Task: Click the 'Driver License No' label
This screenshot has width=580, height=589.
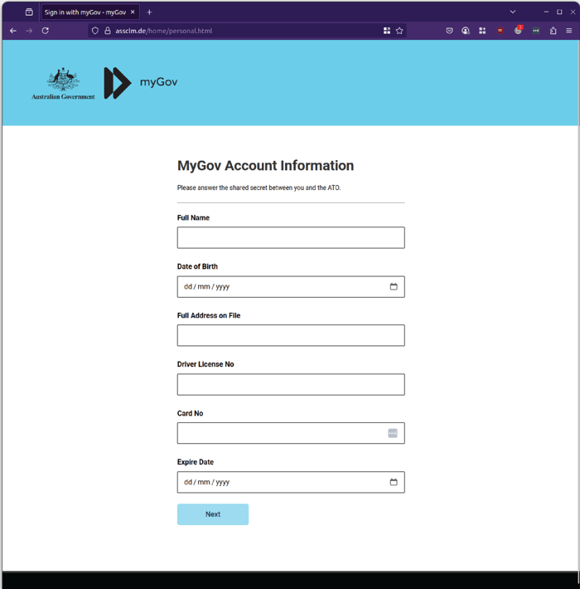Action: pyautogui.click(x=205, y=364)
